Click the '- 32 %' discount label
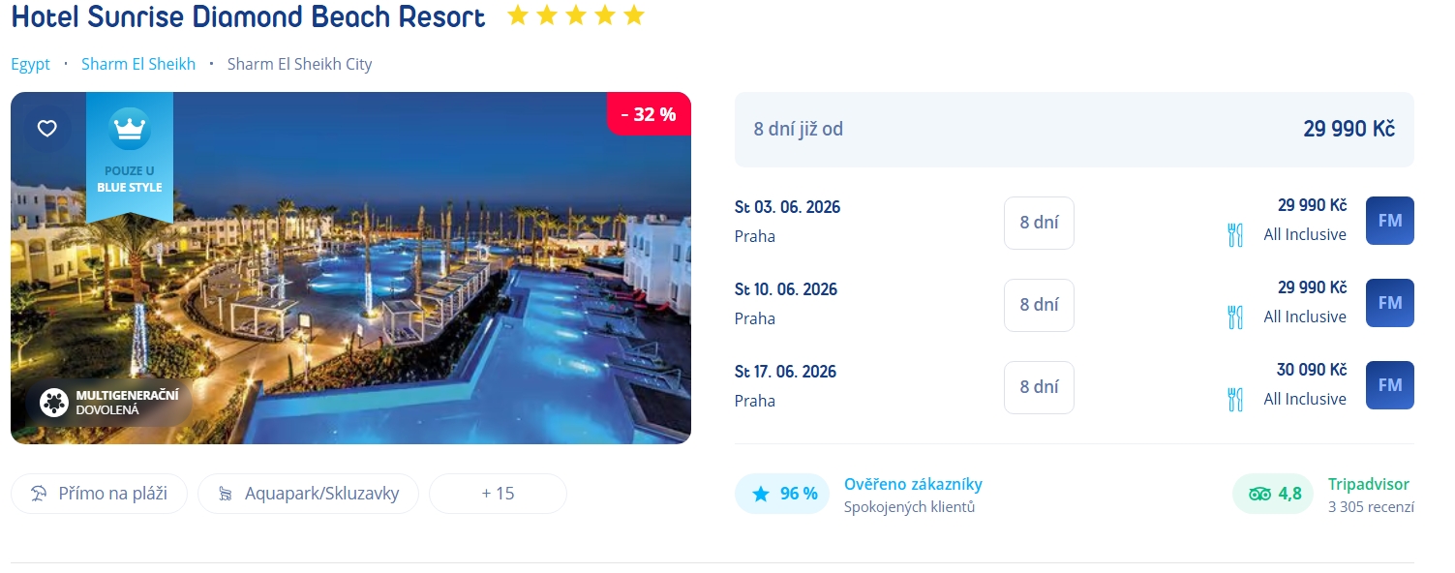This screenshot has width=1455, height=573. pos(649,114)
